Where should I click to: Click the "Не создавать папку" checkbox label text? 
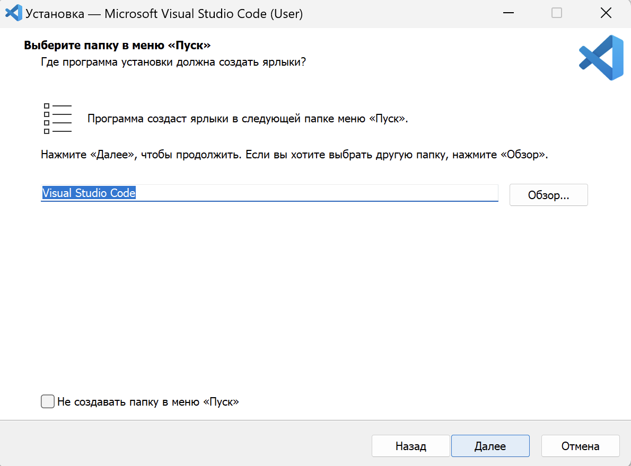148,402
